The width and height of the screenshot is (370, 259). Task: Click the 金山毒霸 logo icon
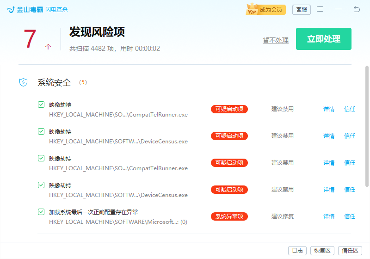click(x=11, y=9)
